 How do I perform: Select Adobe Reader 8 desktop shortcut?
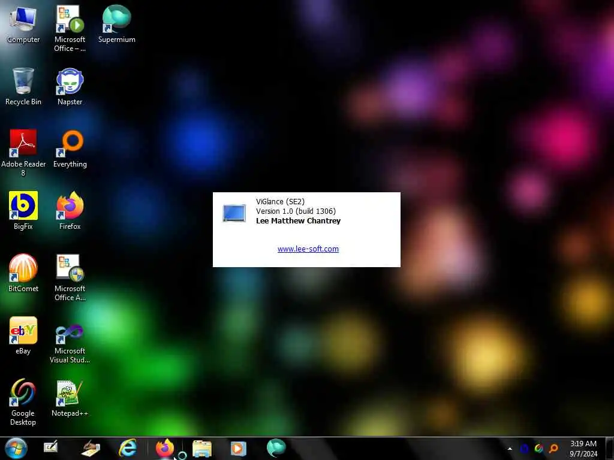[23, 153]
